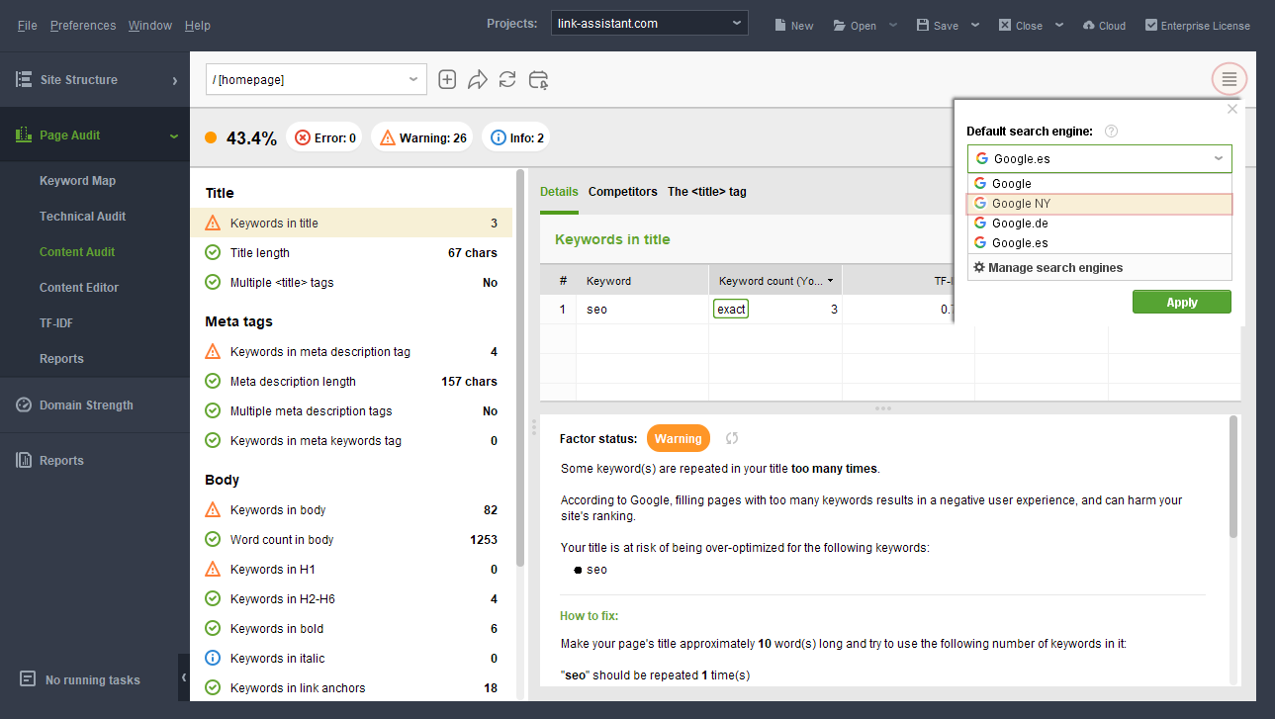Select the Keywords in italic row
Image resolution: width=1275 pixels, height=719 pixels.
coord(351,659)
